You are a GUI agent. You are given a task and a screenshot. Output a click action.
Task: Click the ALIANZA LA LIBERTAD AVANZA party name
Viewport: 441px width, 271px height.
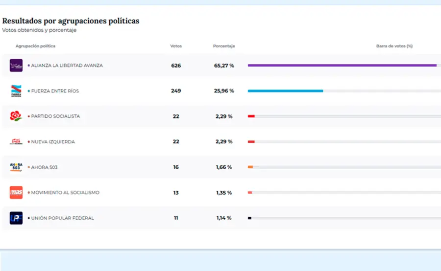pos(67,66)
